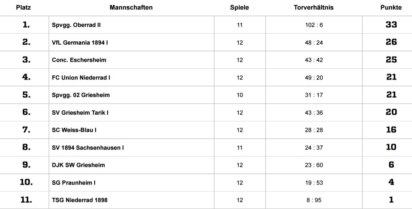The width and height of the screenshot is (412, 209).
Task: Open Spvgg. 02 Griesheim entry
Action: click(x=81, y=95)
